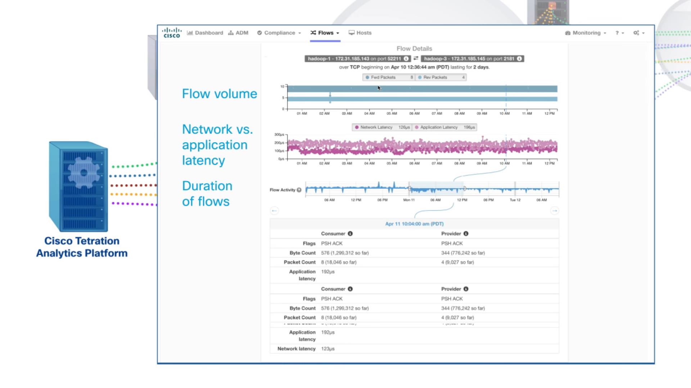Toggle Application Latency legend series
Screen dimensions: 691x388
438,127
